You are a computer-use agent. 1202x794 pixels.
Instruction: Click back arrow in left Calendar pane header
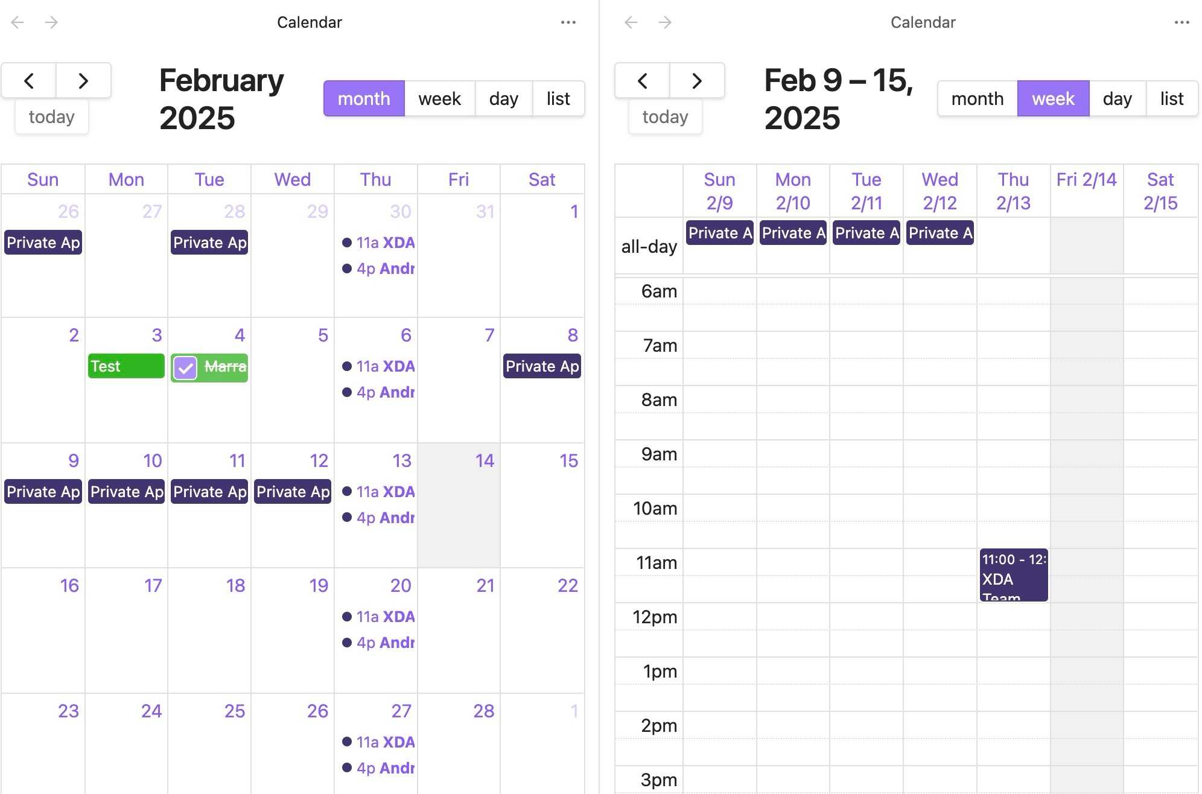click(17, 22)
